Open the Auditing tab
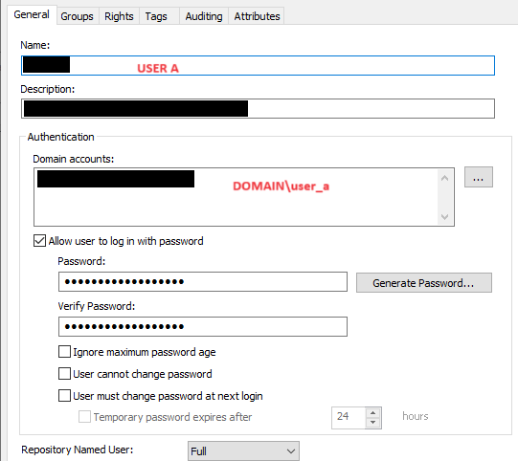The image size is (518, 461). click(204, 16)
